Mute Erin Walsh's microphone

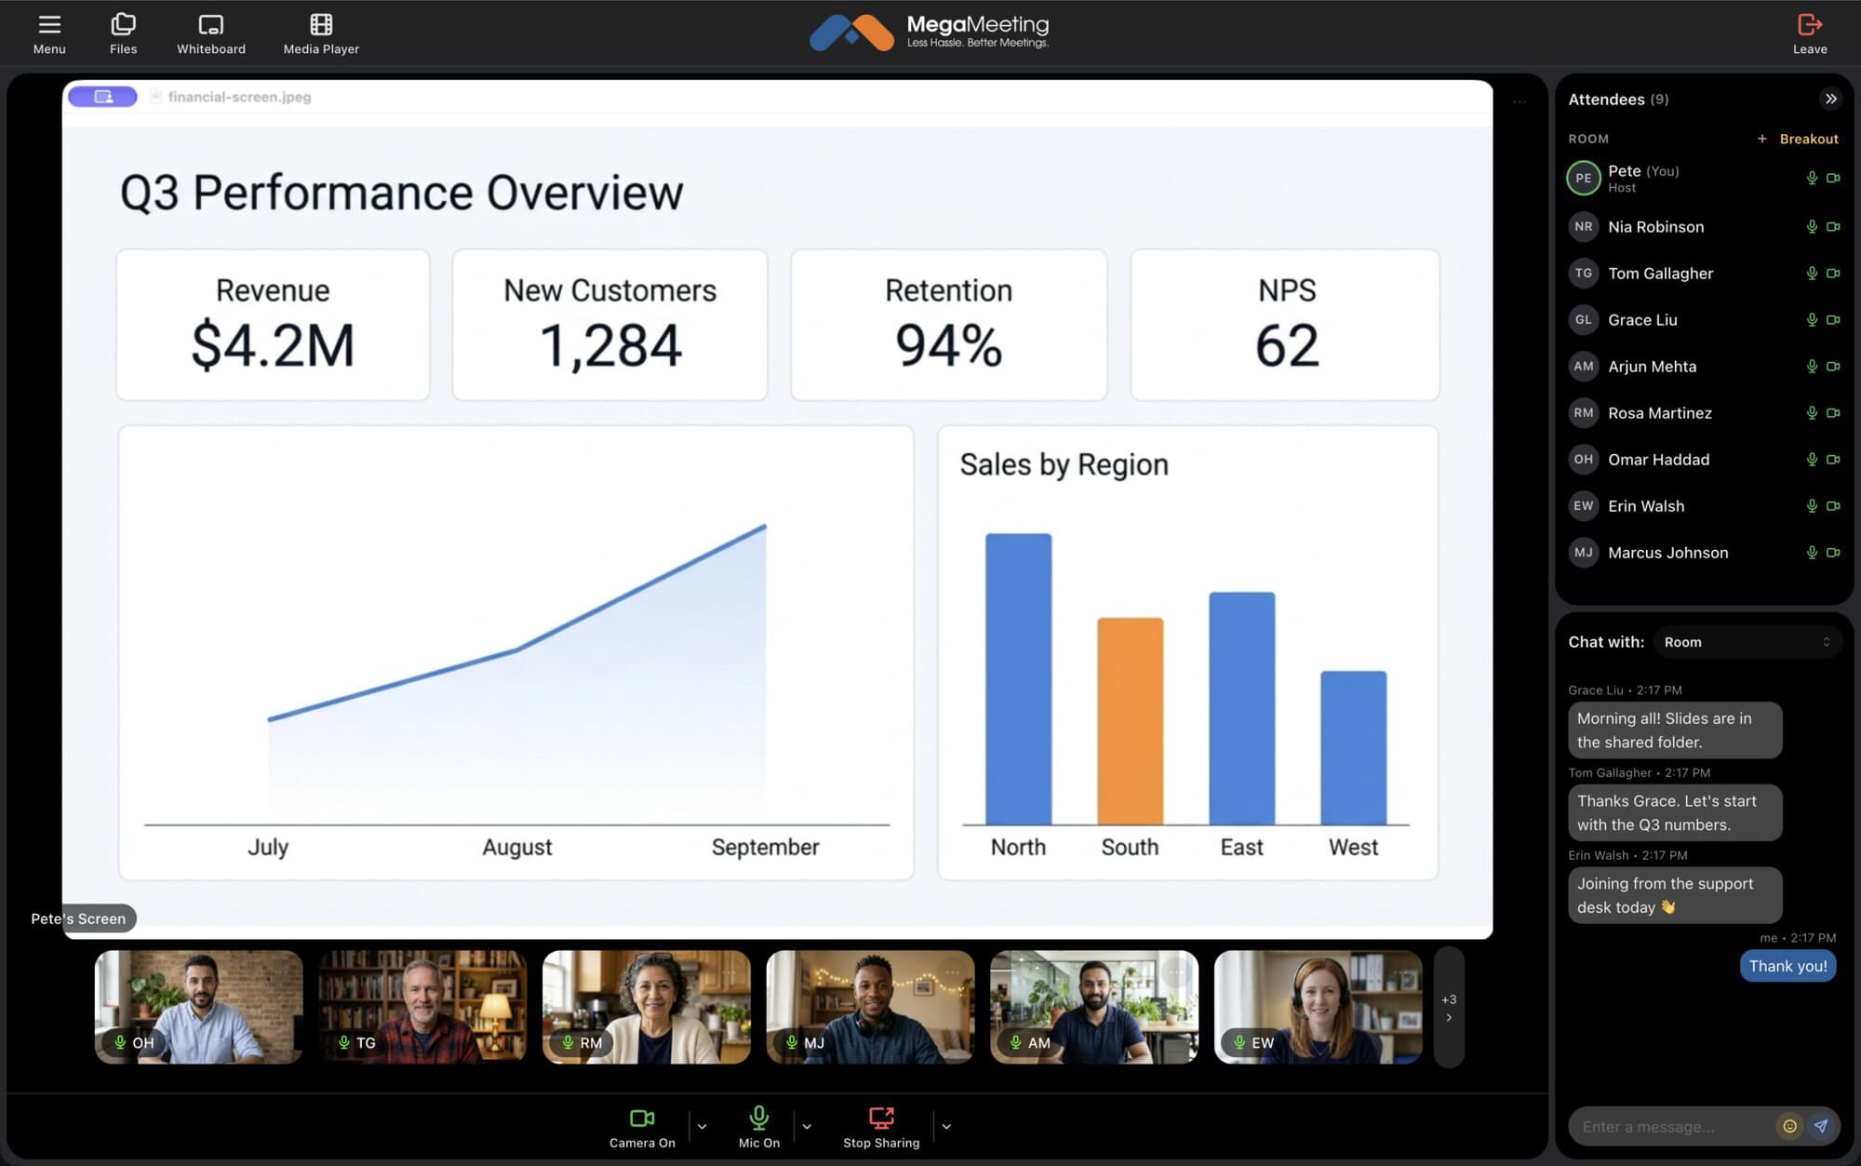1812,505
